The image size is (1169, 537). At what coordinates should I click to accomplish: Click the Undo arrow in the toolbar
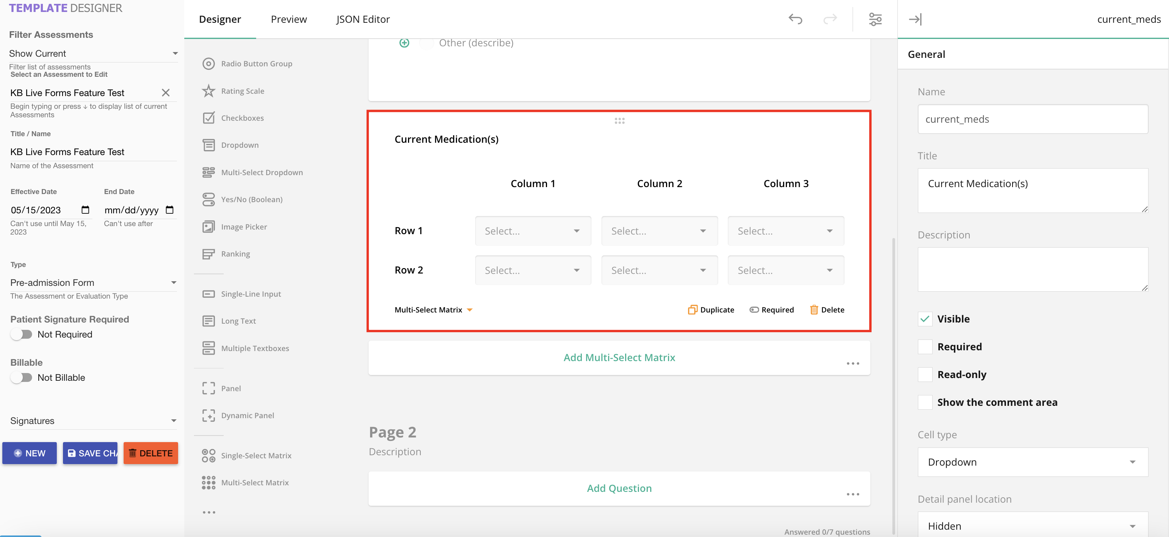(x=795, y=19)
